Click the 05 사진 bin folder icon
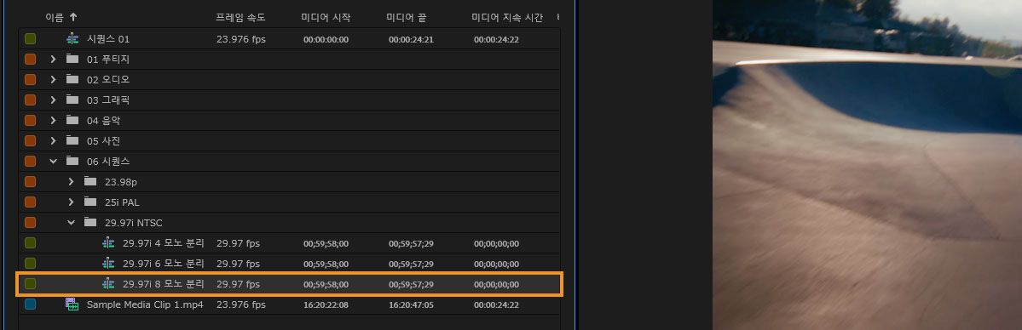This screenshot has width=1022, height=330. coord(72,140)
